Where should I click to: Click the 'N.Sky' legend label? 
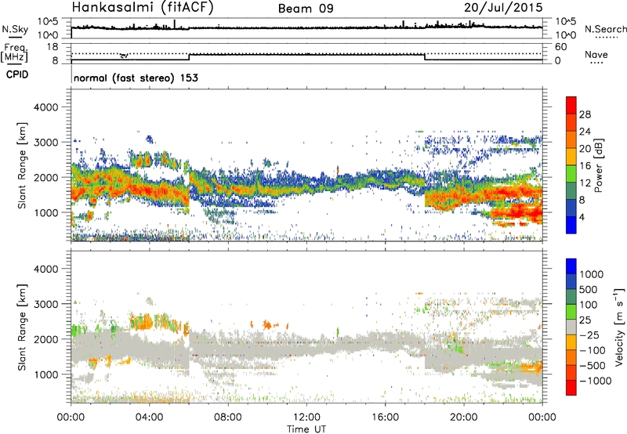point(15,29)
